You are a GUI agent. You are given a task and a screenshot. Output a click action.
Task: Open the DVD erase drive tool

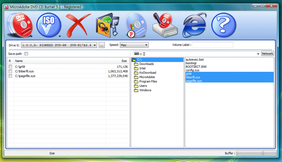click(165, 25)
